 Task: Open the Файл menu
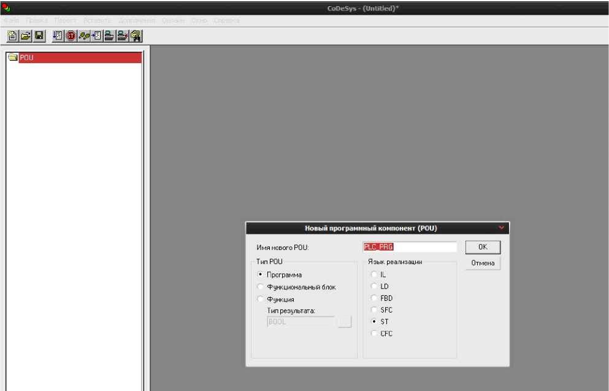(11, 21)
